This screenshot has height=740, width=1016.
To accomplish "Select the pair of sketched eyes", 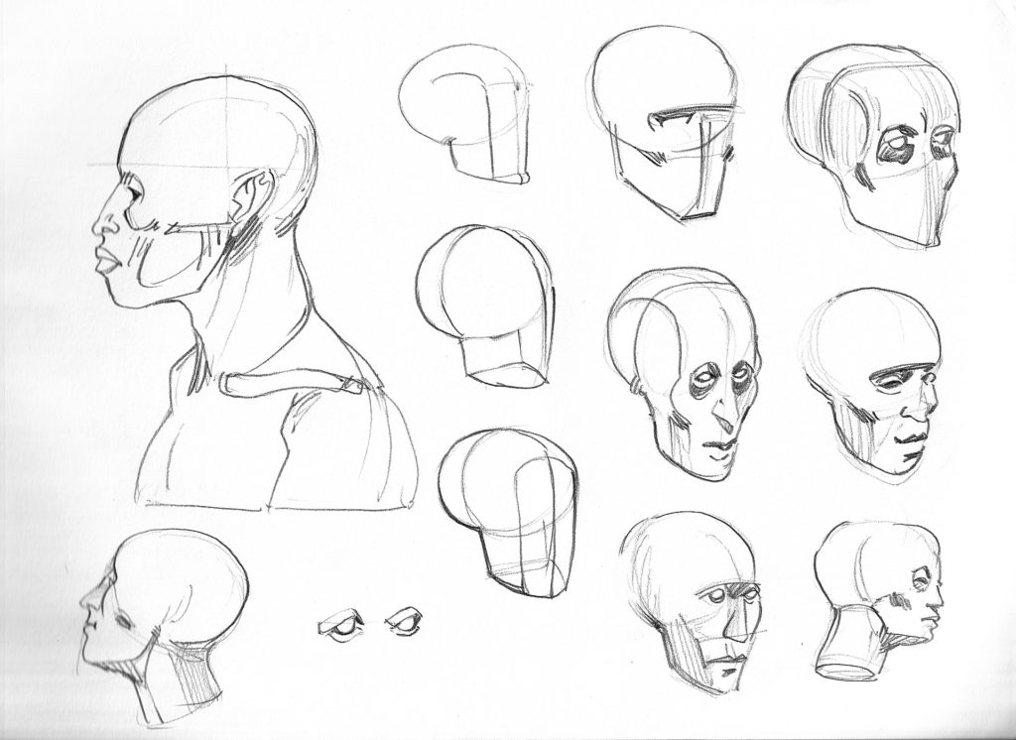I will tap(371, 625).
